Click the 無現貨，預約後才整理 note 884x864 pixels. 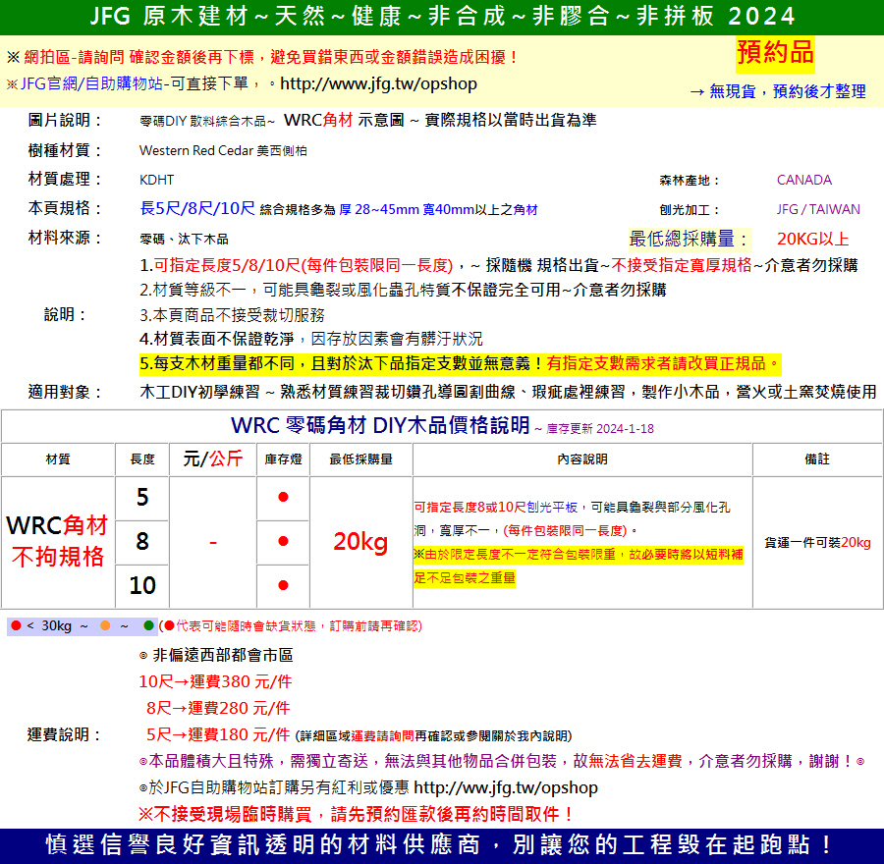tap(778, 90)
